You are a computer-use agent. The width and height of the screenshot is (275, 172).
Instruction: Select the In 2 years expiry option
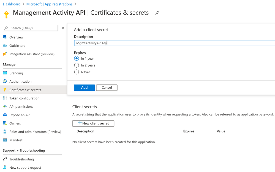click(77, 65)
